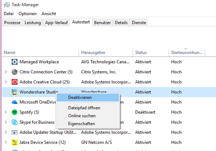Click the AVG Technologies publisher cell

pos(105,62)
